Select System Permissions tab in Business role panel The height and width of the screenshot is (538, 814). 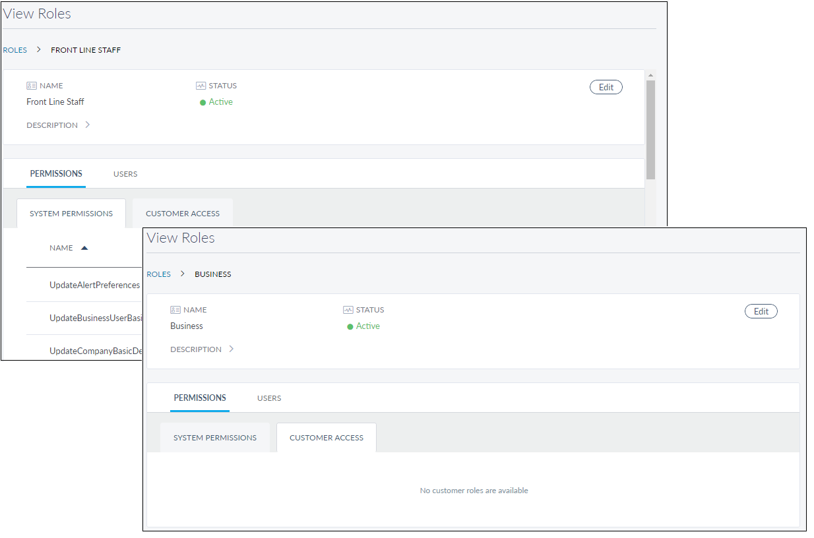tap(215, 438)
